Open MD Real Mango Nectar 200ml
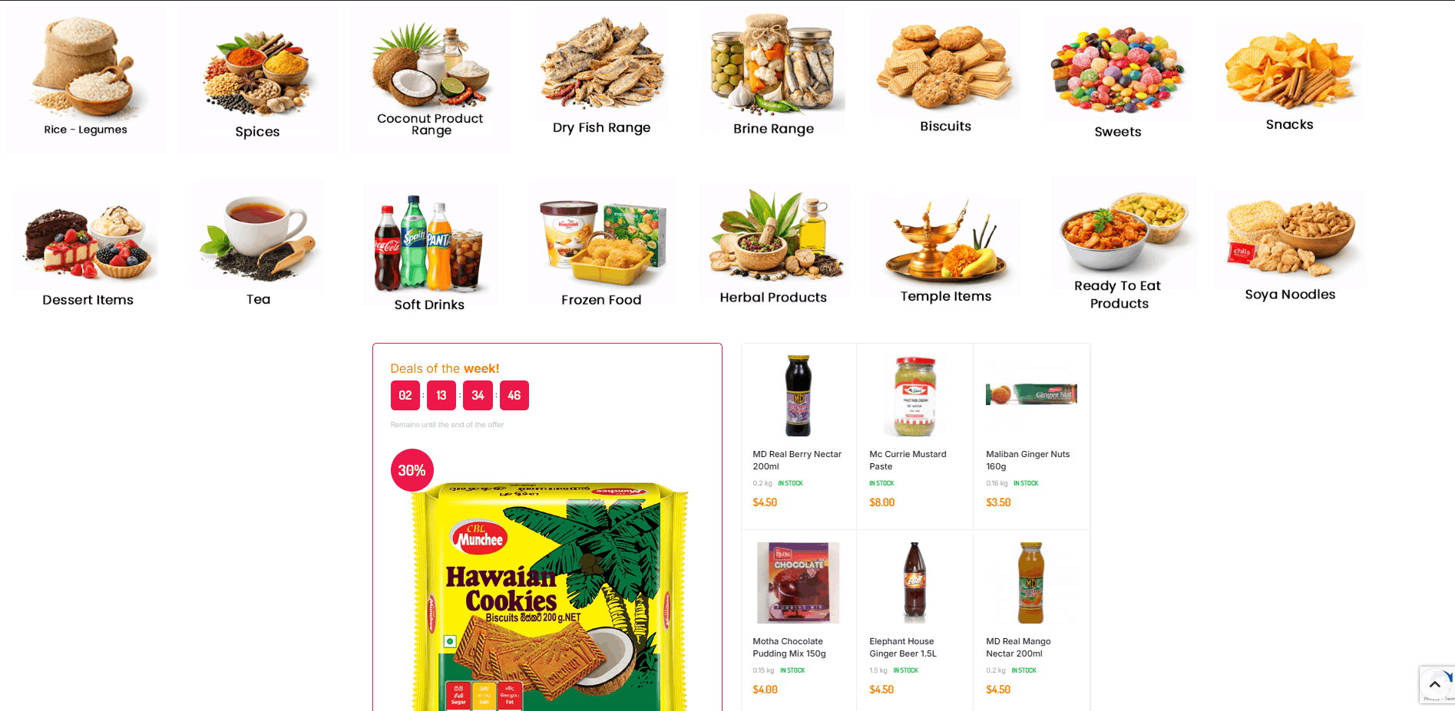This screenshot has width=1455, height=711. coord(1018,647)
